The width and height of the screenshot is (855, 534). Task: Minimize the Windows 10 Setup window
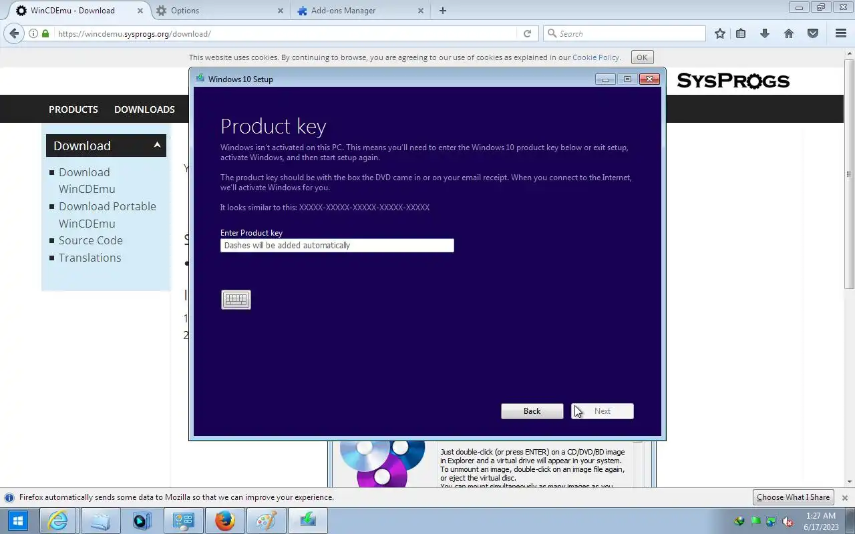[605, 79]
